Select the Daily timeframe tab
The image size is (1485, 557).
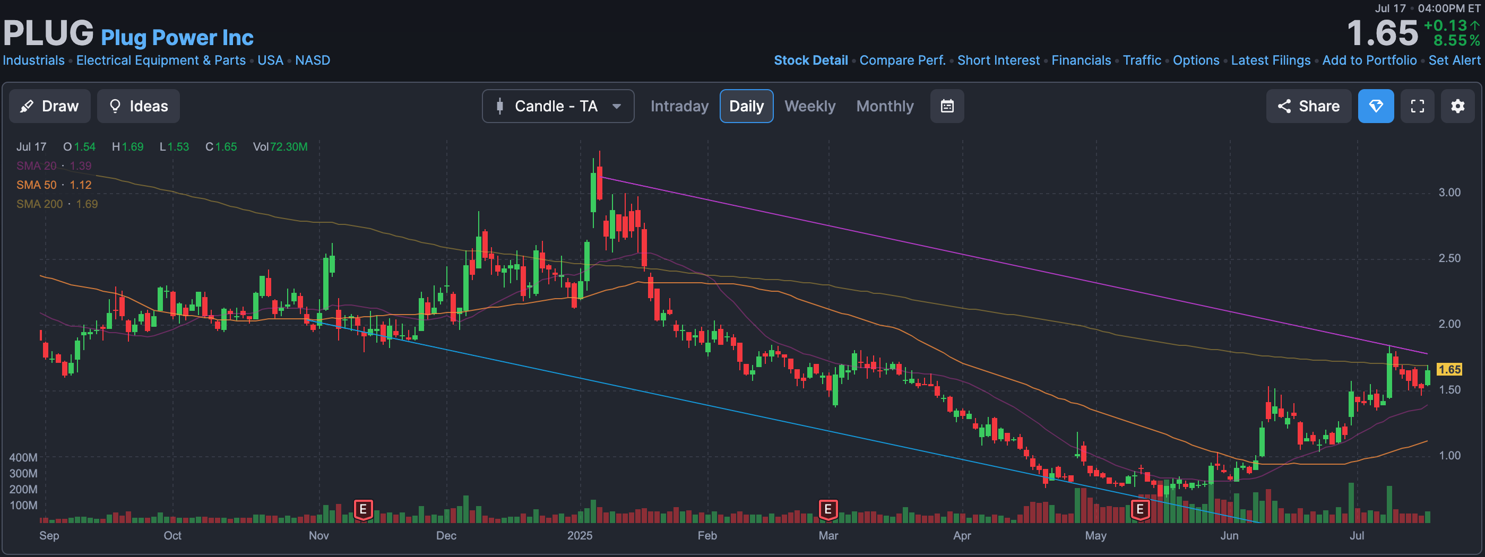point(746,106)
